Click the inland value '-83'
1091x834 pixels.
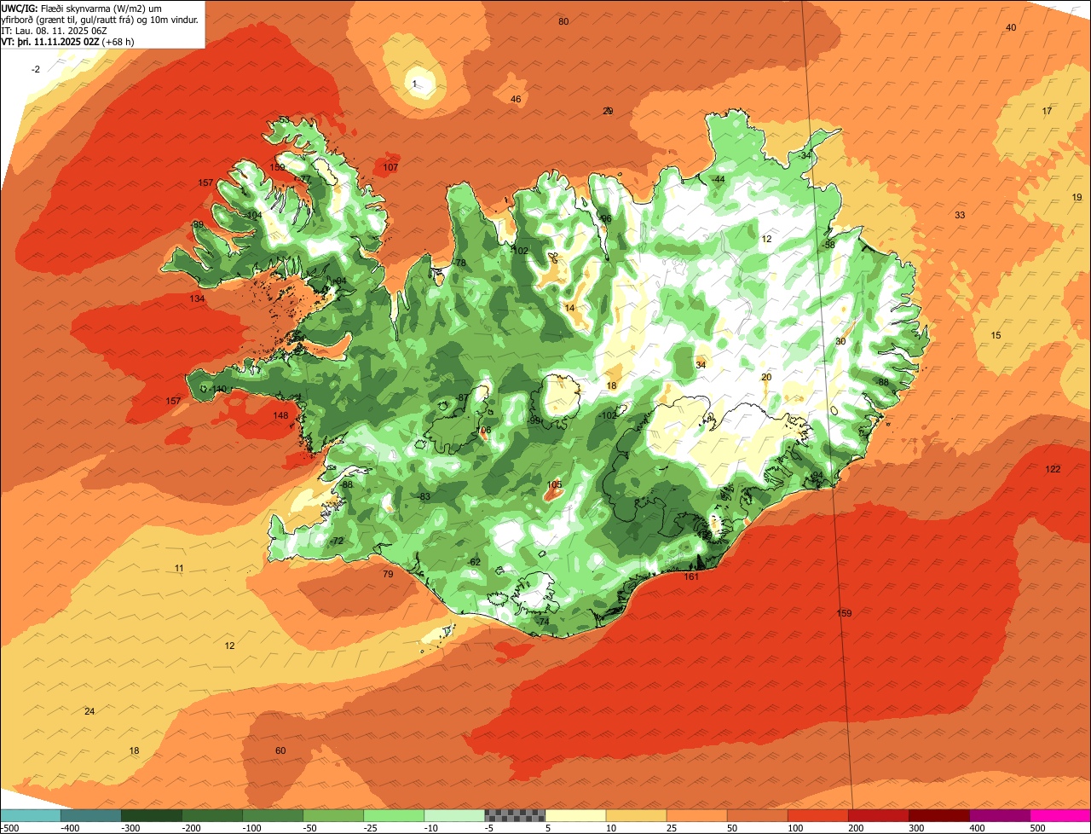424,496
